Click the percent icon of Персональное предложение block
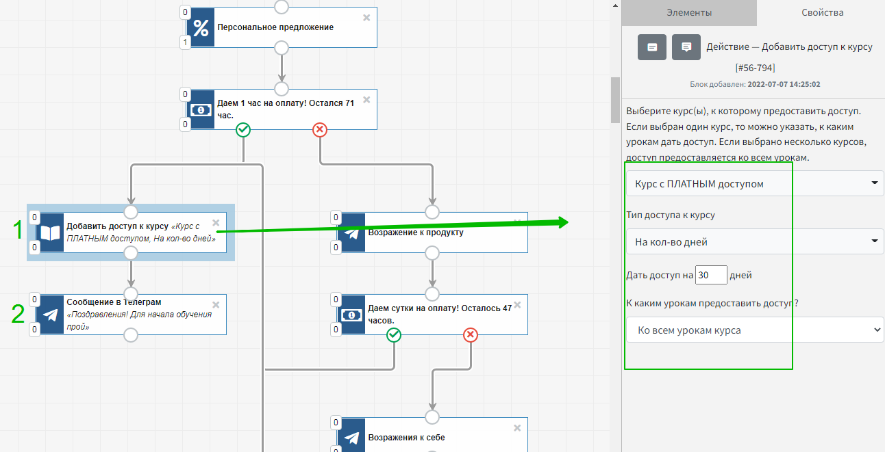 click(x=201, y=28)
